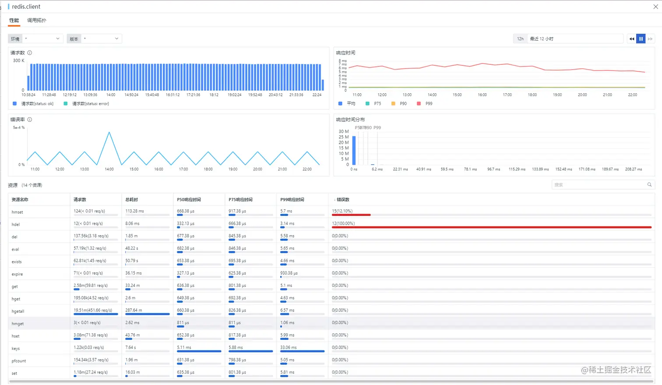Click the keys 33.06 ms P99 cell
Screen dimensions: 662x385
point(302,348)
